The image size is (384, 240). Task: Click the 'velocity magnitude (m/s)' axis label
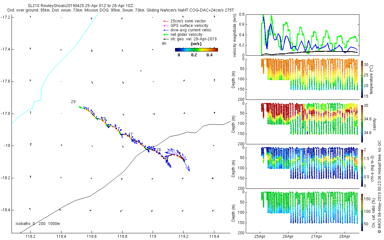tap(235, 35)
